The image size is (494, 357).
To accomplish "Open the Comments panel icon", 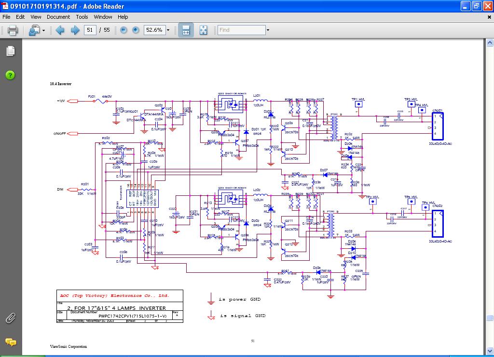I will pyautogui.click(x=10, y=342).
